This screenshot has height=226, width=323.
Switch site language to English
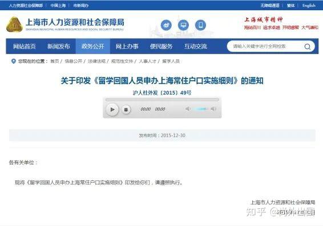[x=309, y=6]
